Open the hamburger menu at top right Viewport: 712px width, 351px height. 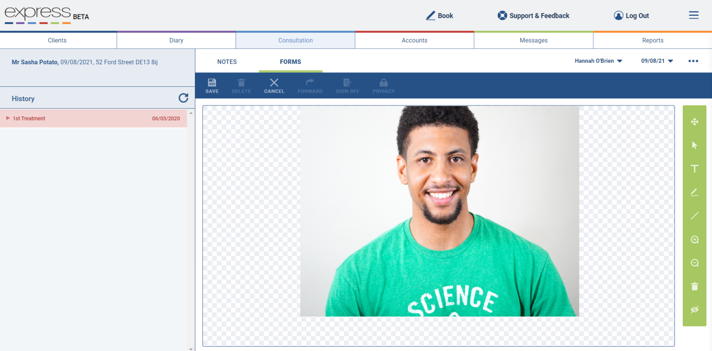pyautogui.click(x=694, y=15)
